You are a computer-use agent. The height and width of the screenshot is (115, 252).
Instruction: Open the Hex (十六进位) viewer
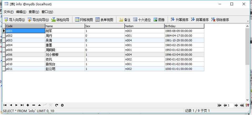click(142, 20)
